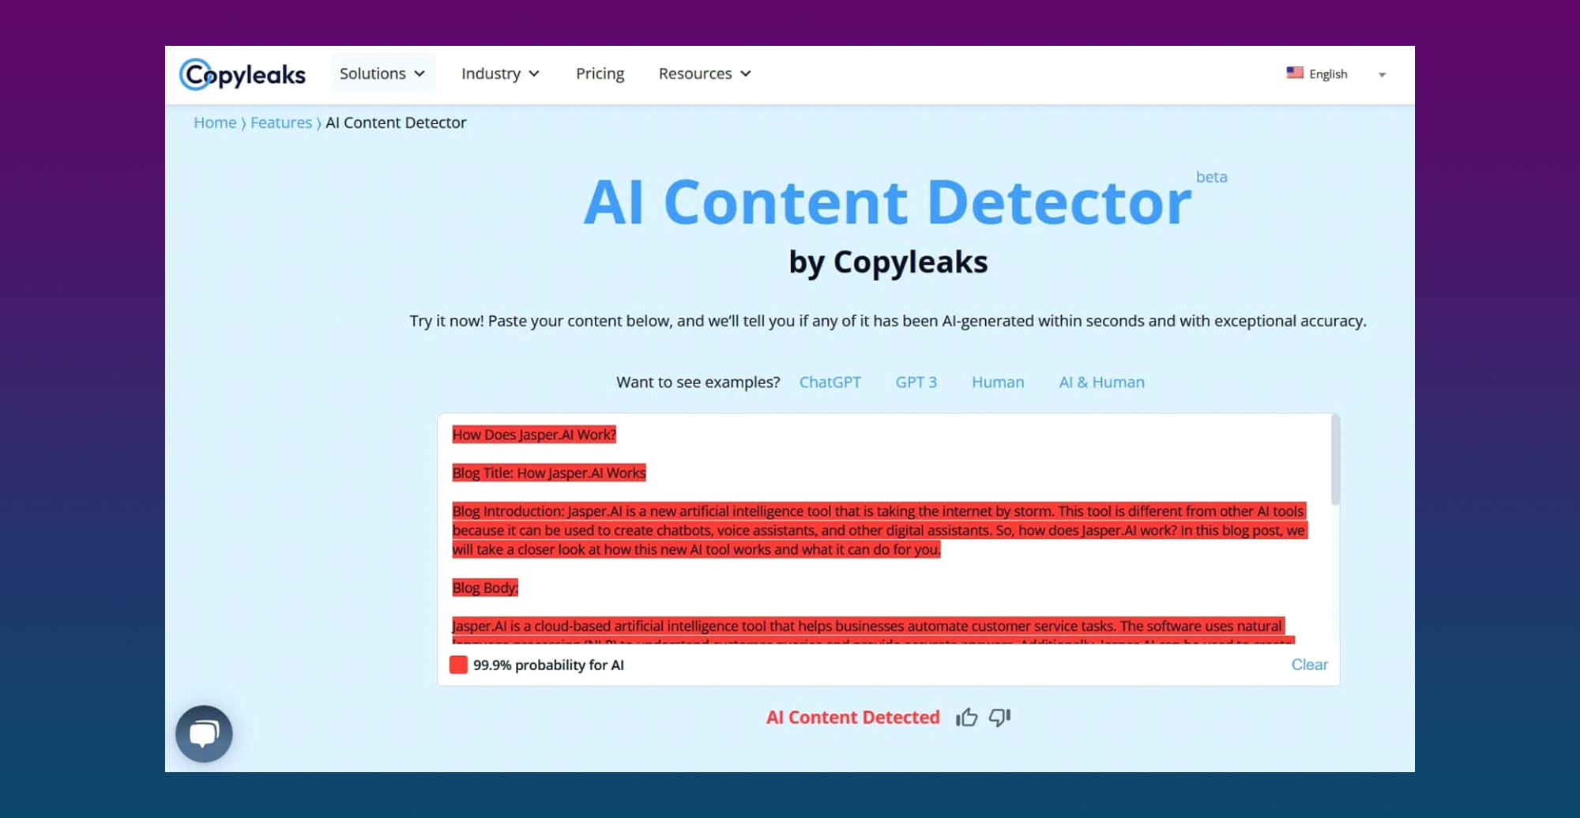Switch to the Human example

(998, 382)
